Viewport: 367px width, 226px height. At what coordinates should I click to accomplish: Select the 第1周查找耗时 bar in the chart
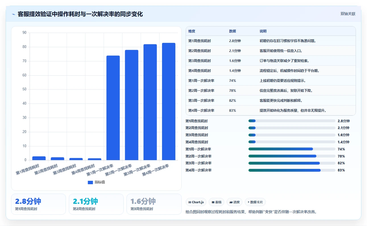click(39, 158)
